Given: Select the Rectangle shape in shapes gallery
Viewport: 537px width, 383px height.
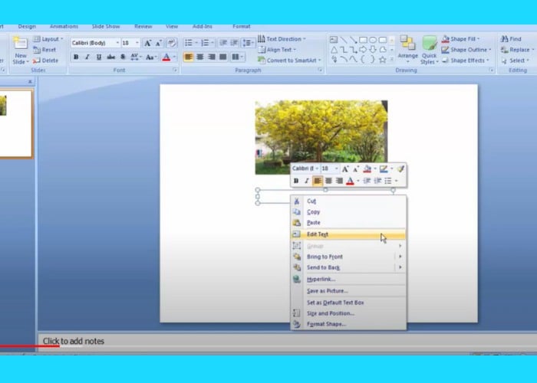Looking at the screenshot, I should [363, 40].
